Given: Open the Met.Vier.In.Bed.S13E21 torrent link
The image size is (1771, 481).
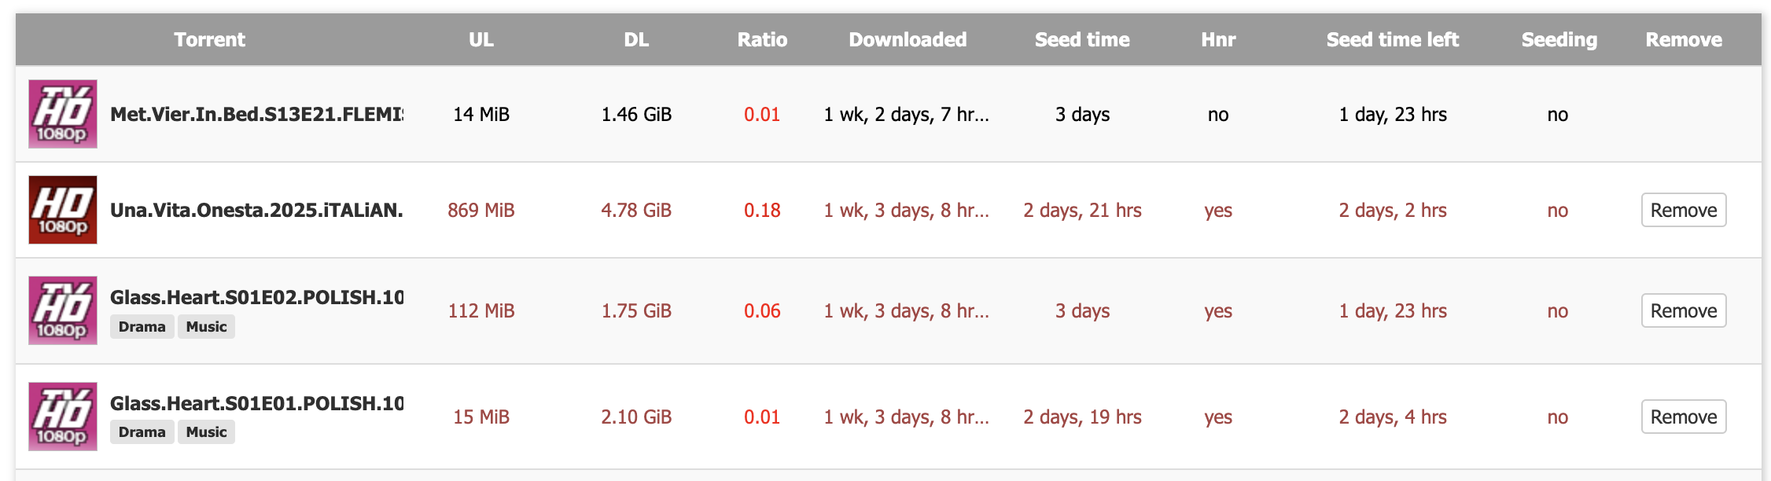Looking at the screenshot, I should click(256, 114).
